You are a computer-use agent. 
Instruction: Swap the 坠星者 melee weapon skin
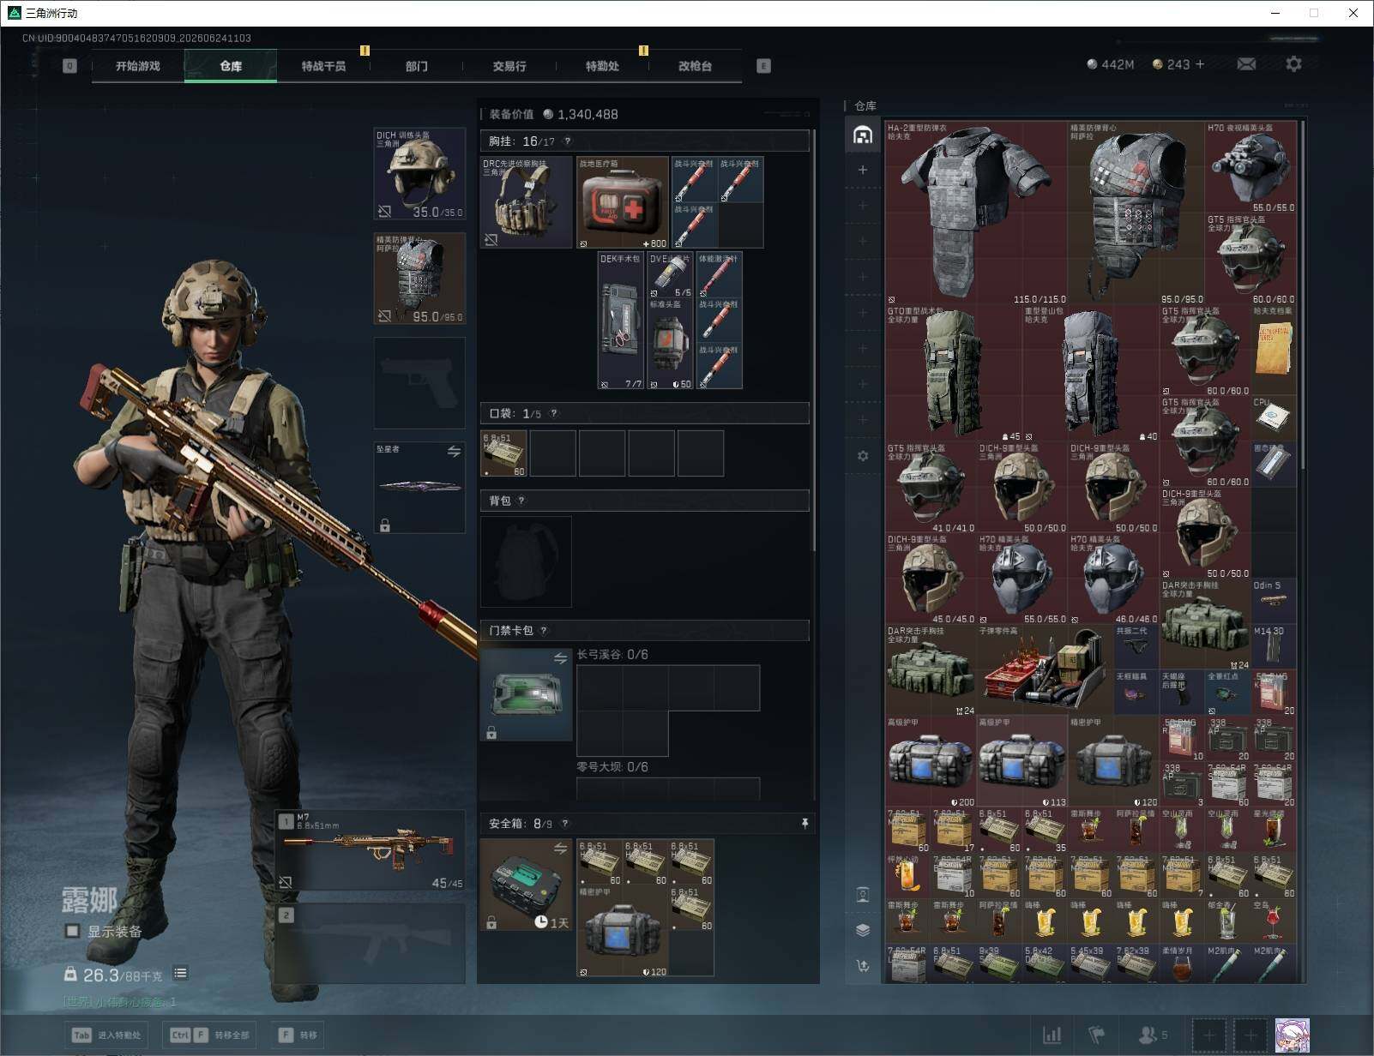point(454,452)
